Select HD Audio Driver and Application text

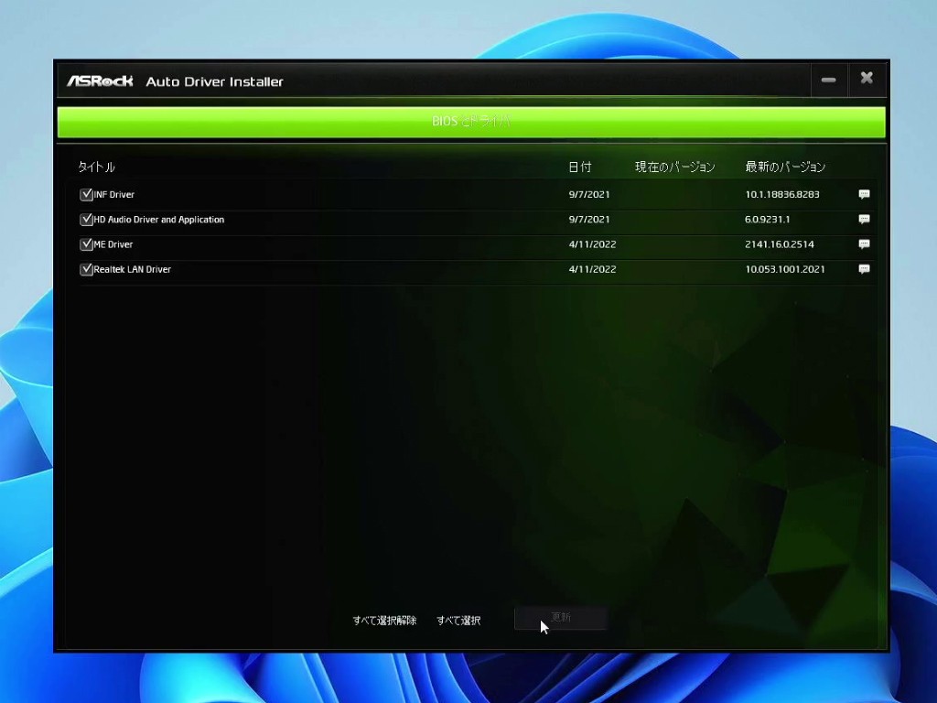tap(159, 220)
